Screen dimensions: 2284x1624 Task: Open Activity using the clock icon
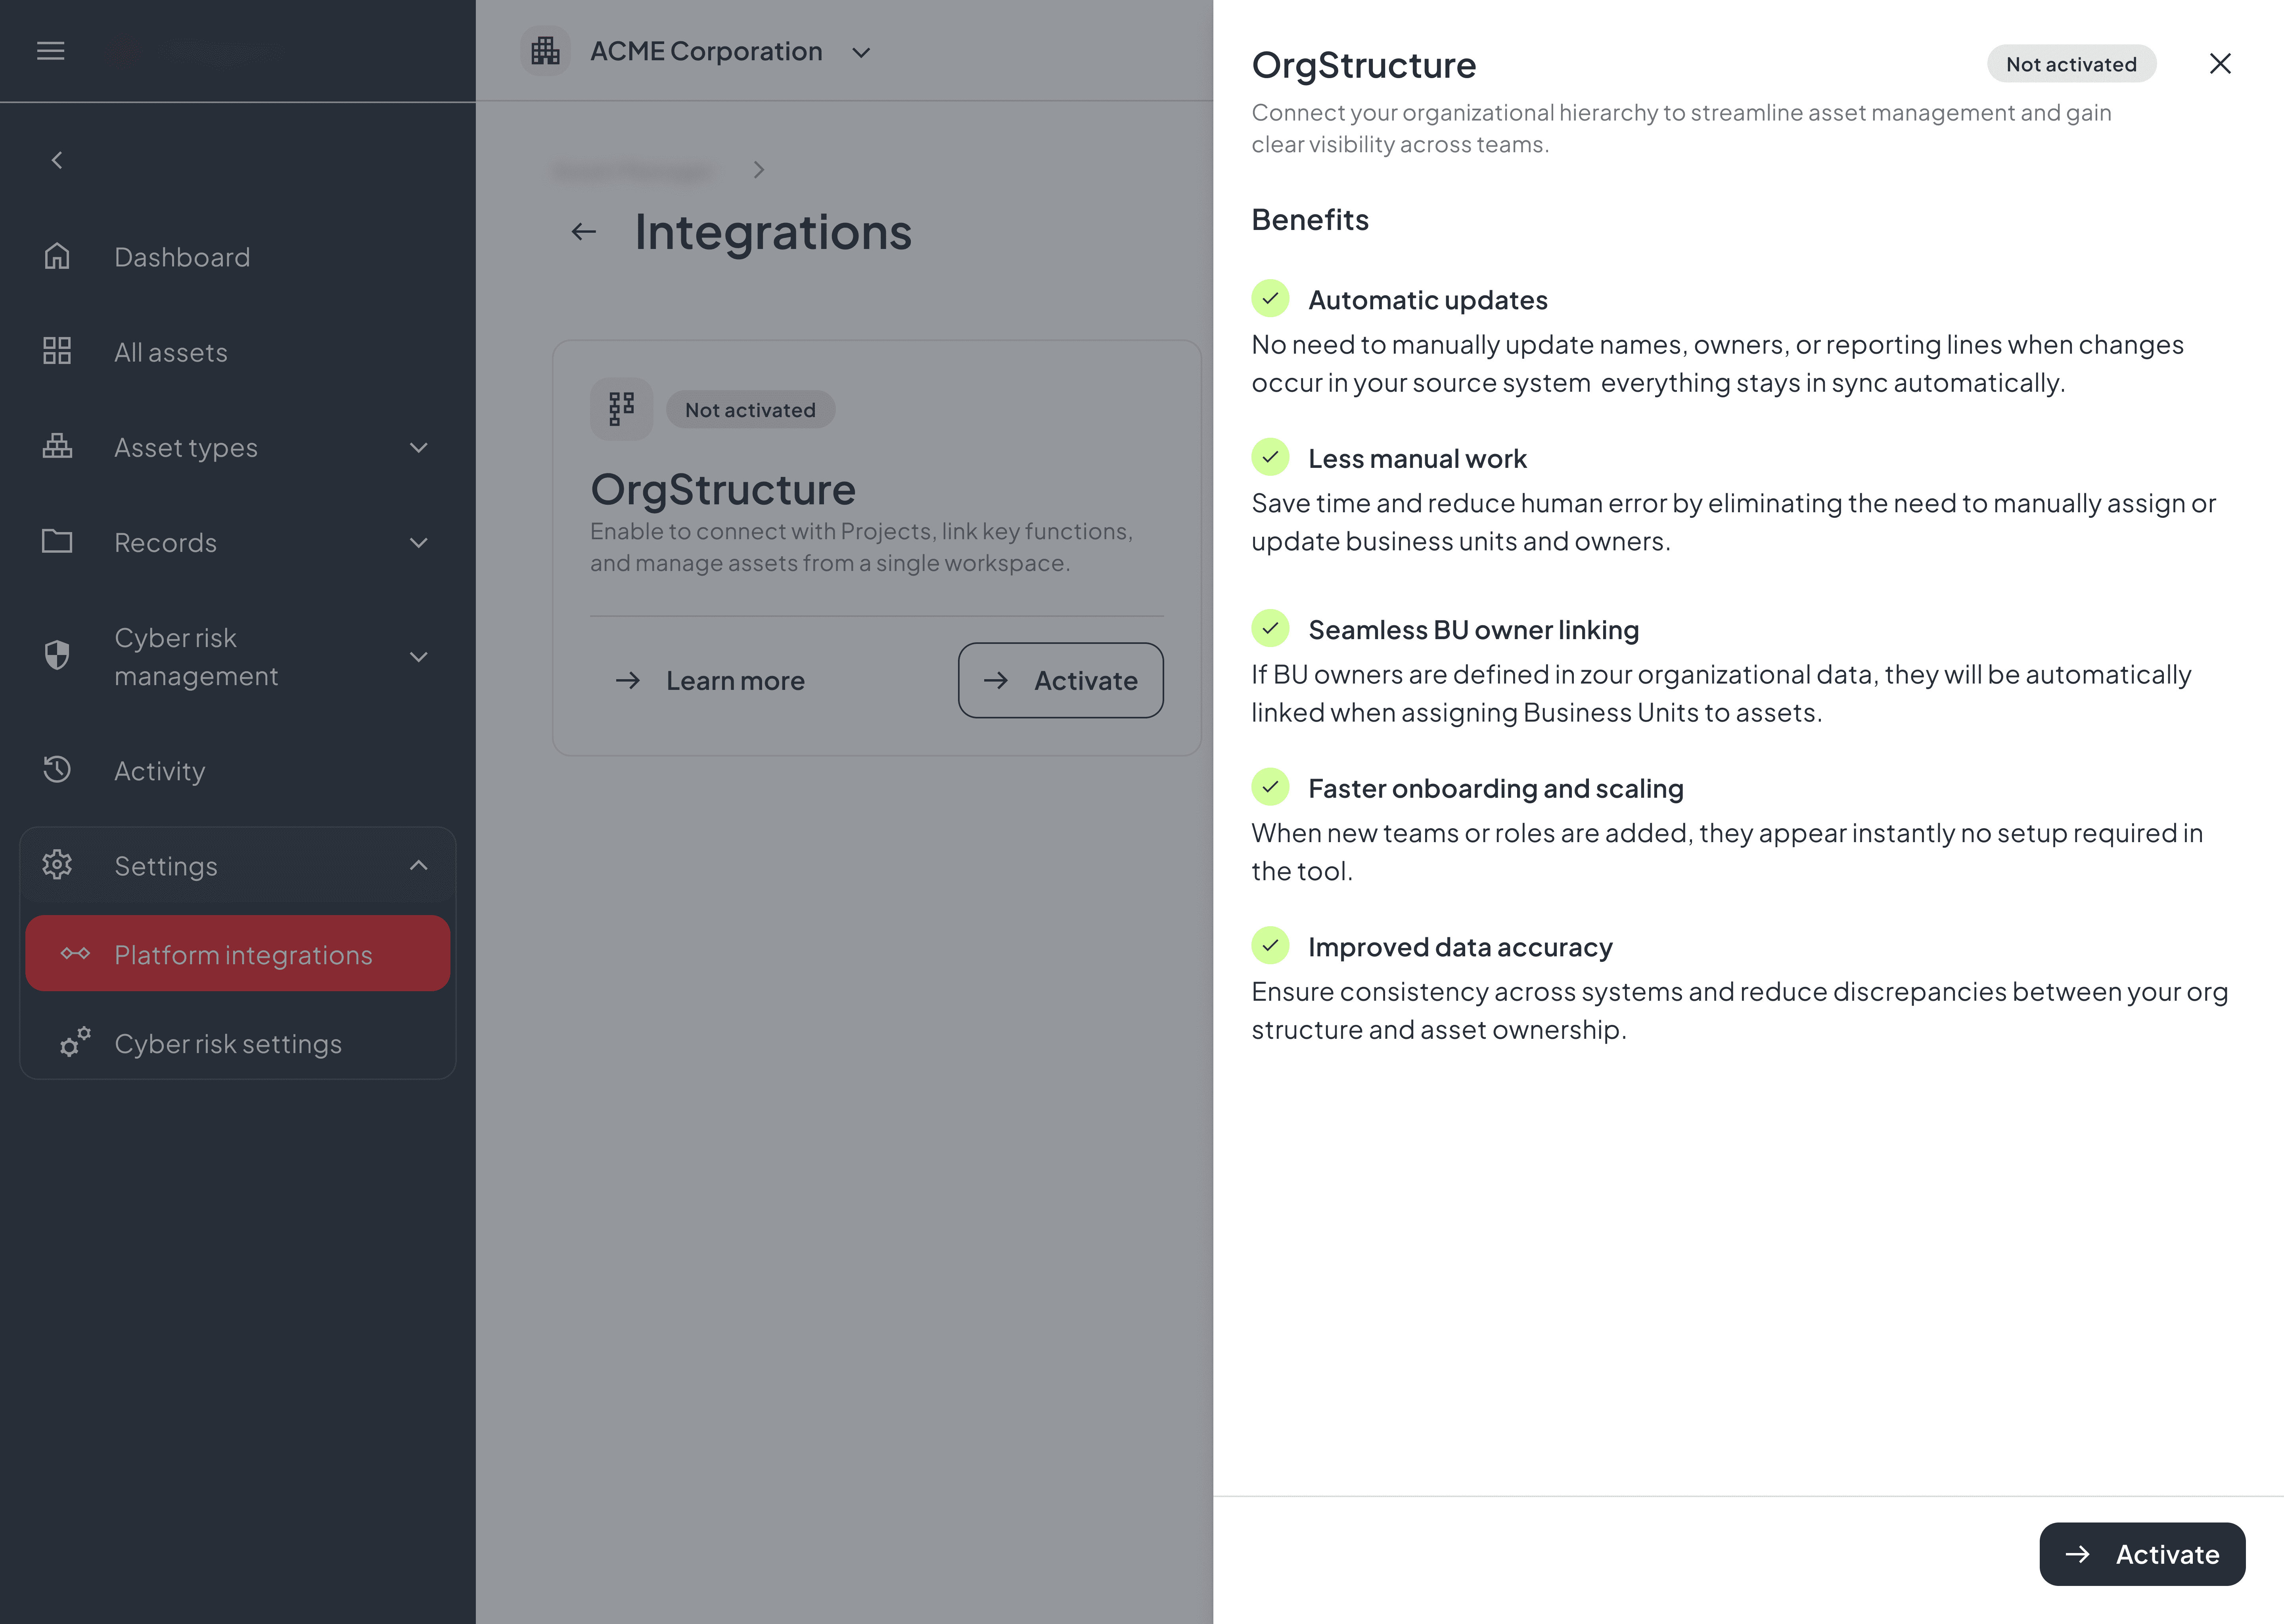tap(57, 770)
